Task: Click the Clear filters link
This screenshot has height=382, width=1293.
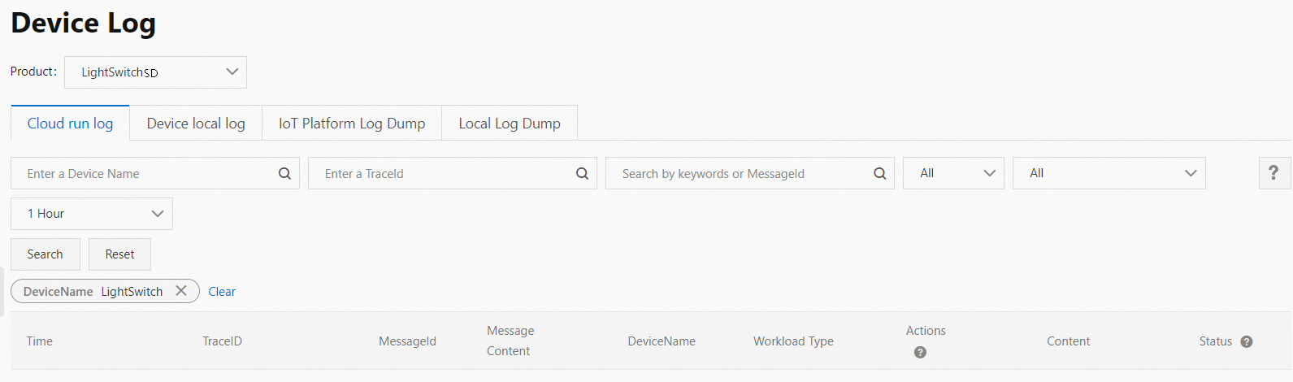Action: 222,292
